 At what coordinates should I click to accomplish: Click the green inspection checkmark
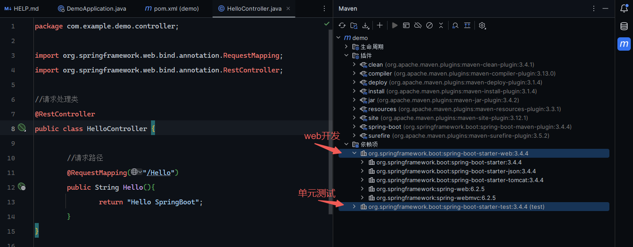[x=327, y=24]
